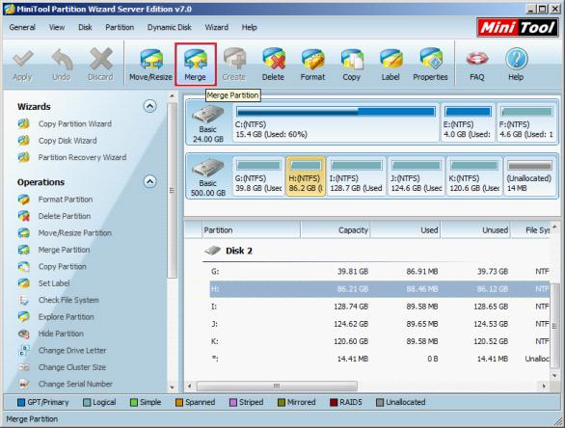Screen dimensions: 565x428
Task: Select the E:(NTFS) partition block
Action: click(468, 122)
